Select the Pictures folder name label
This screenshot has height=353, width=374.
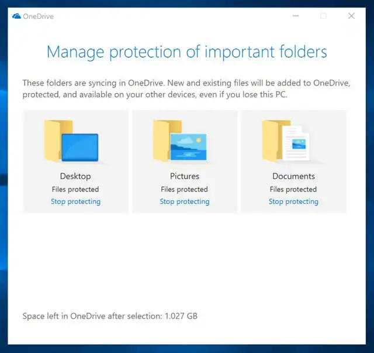tap(184, 176)
